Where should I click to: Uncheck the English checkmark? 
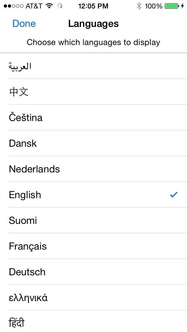174,195
